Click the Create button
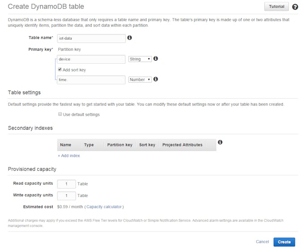The image size is (301, 249). tap(284, 242)
